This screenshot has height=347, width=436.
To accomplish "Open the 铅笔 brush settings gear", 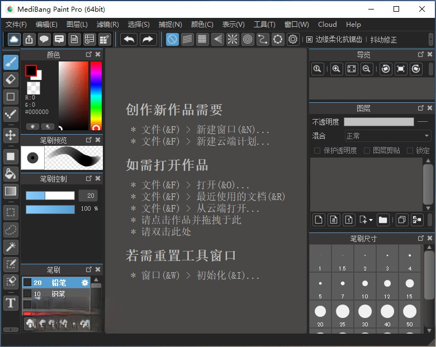I will pyautogui.click(x=85, y=283).
